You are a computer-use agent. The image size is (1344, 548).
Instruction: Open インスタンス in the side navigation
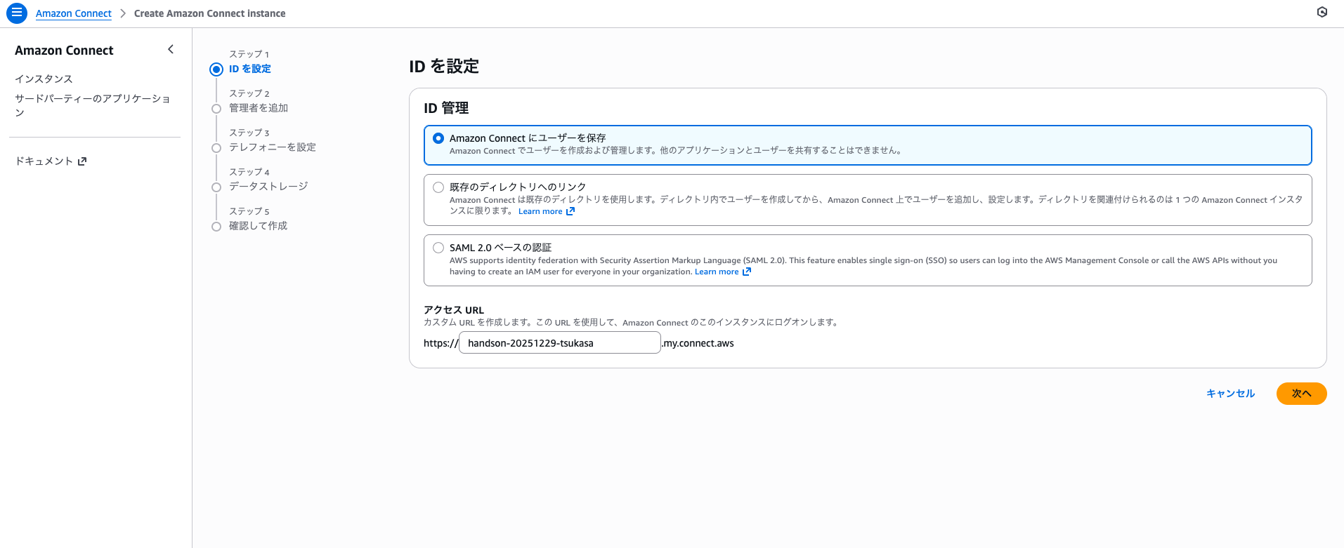pos(44,79)
